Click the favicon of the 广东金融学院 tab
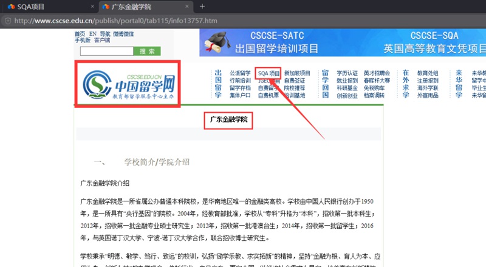 [106, 7]
